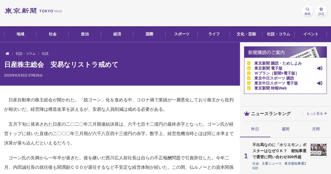Click the 主要ニュース tag under ranking article

click(x=272, y=164)
